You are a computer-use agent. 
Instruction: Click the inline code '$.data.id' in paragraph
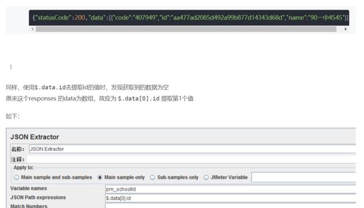(x=50, y=87)
